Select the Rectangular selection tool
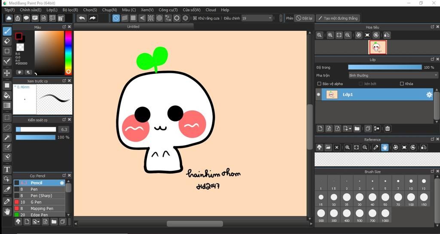The width and height of the screenshot is (440, 234). point(7,118)
